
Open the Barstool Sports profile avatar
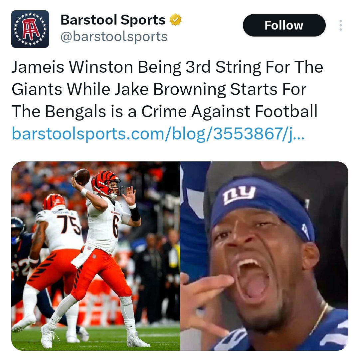click(x=30, y=29)
